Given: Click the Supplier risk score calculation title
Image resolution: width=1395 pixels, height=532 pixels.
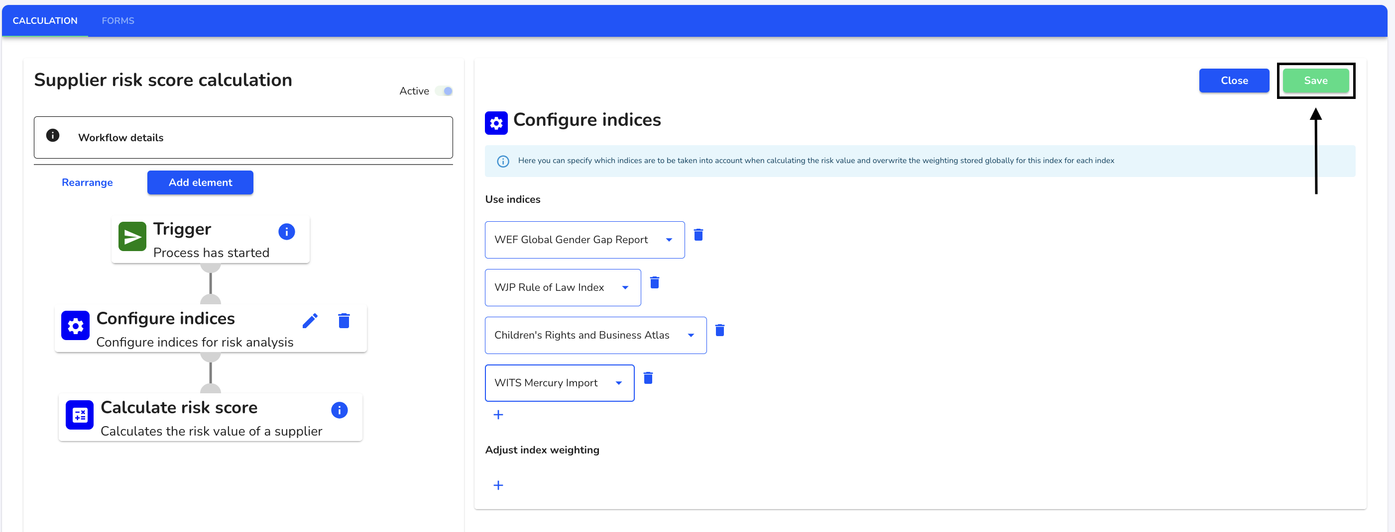Looking at the screenshot, I should point(163,80).
